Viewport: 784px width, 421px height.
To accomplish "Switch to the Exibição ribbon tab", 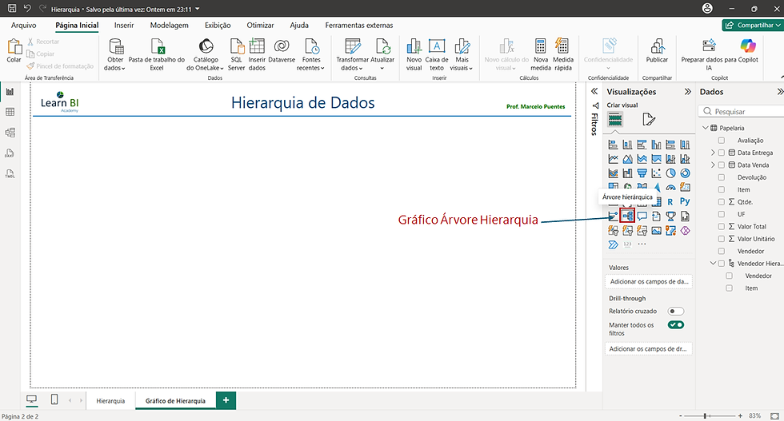I will [218, 25].
